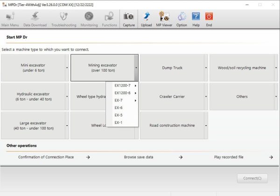This screenshot has width=280, height=196.
Task: Choose Wood/soil recycling machine type
Action: [242, 68]
